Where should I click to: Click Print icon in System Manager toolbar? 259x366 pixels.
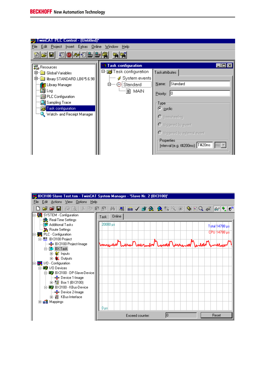(67, 208)
